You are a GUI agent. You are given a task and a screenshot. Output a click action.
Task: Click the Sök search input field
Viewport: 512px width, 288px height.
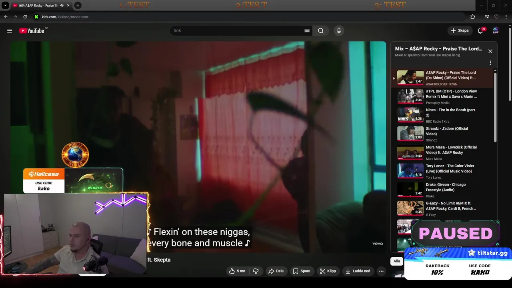[x=238, y=31]
